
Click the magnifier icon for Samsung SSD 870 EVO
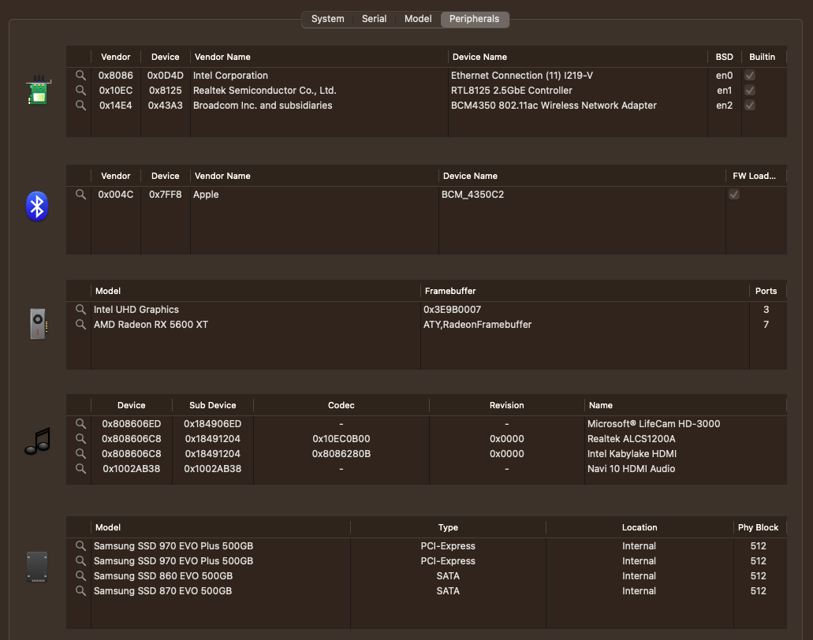click(80, 591)
